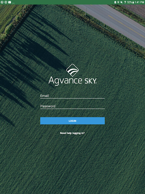Tap the location pin status icon
The width and height of the screenshot is (145, 194).
pyautogui.click(x=118, y=2)
